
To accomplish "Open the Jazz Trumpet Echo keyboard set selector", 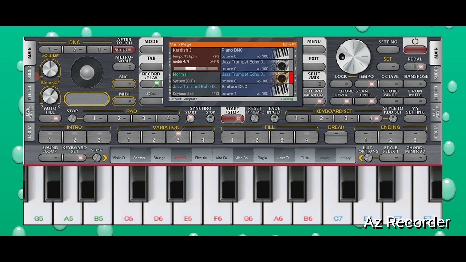I will [x=196, y=90].
